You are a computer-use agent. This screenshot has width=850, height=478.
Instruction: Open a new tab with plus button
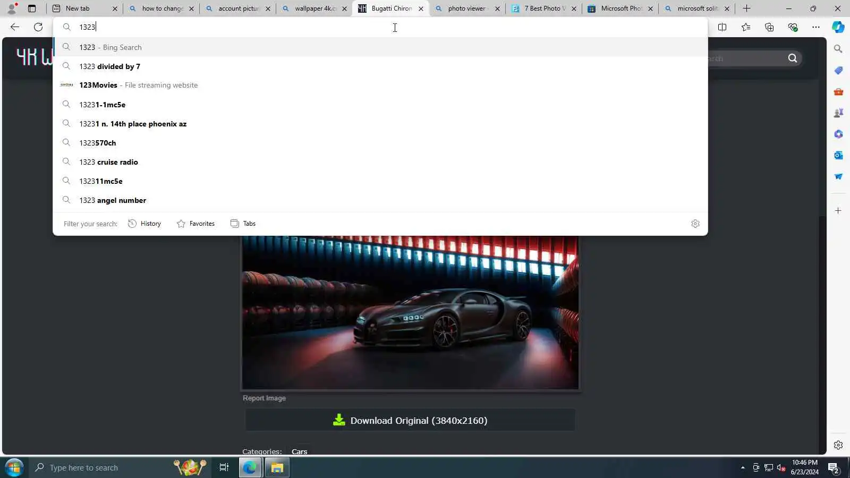click(x=746, y=8)
